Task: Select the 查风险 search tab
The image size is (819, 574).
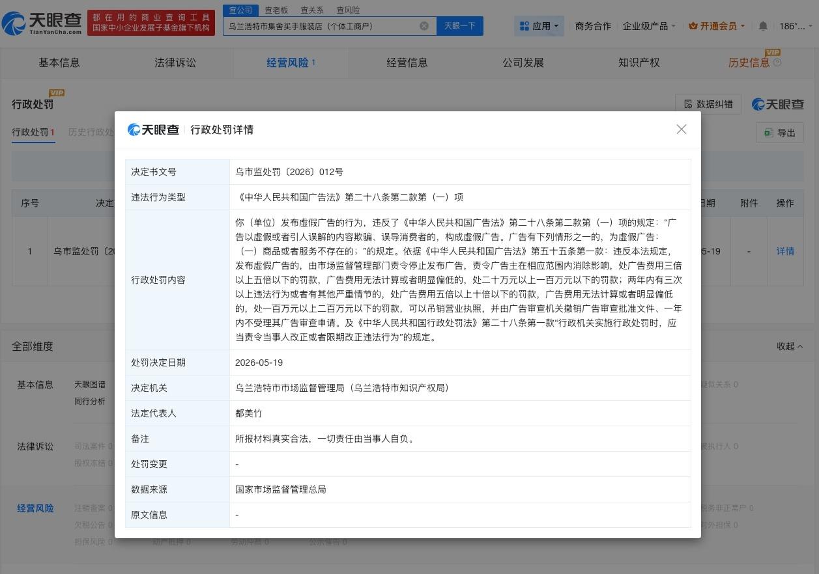Action: click(x=348, y=10)
